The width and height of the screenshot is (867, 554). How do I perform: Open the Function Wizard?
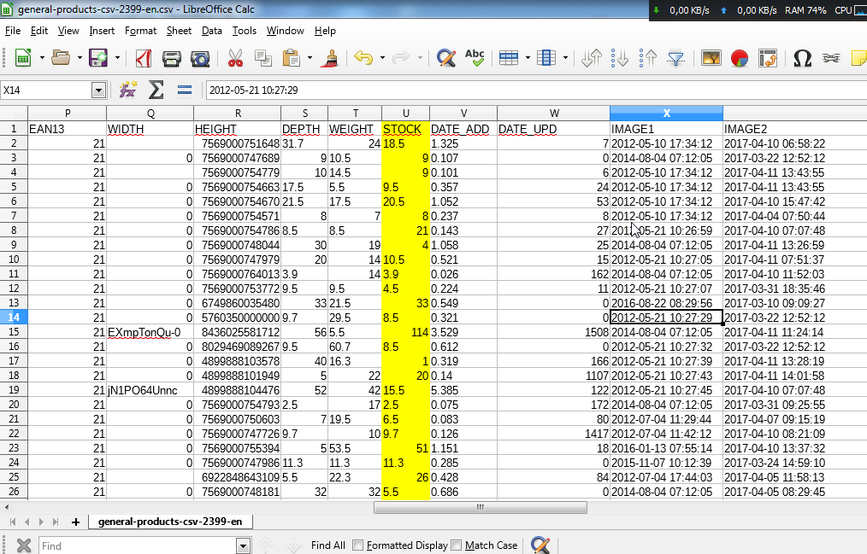coord(128,90)
